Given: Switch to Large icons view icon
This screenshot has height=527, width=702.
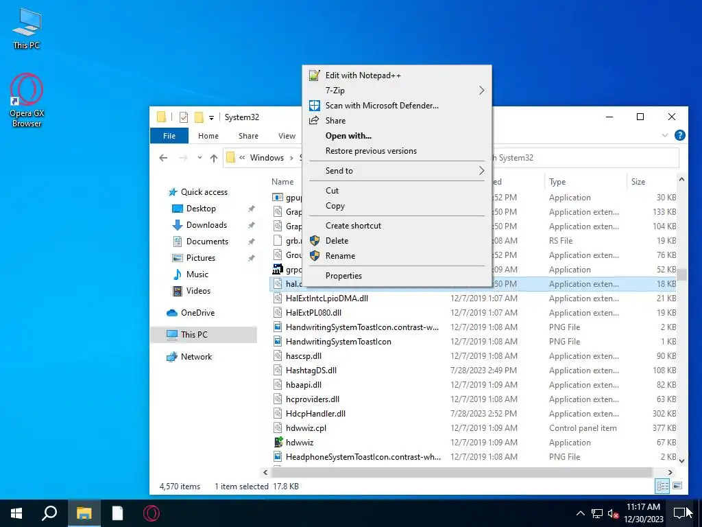Looking at the screenshot, I should (677, 486).
